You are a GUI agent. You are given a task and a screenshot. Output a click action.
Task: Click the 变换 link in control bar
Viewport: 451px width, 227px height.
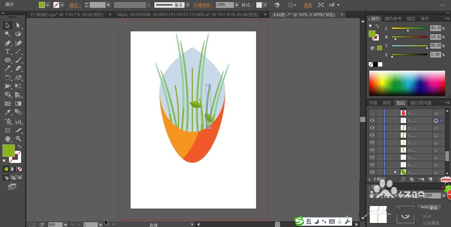coord(308,5)
